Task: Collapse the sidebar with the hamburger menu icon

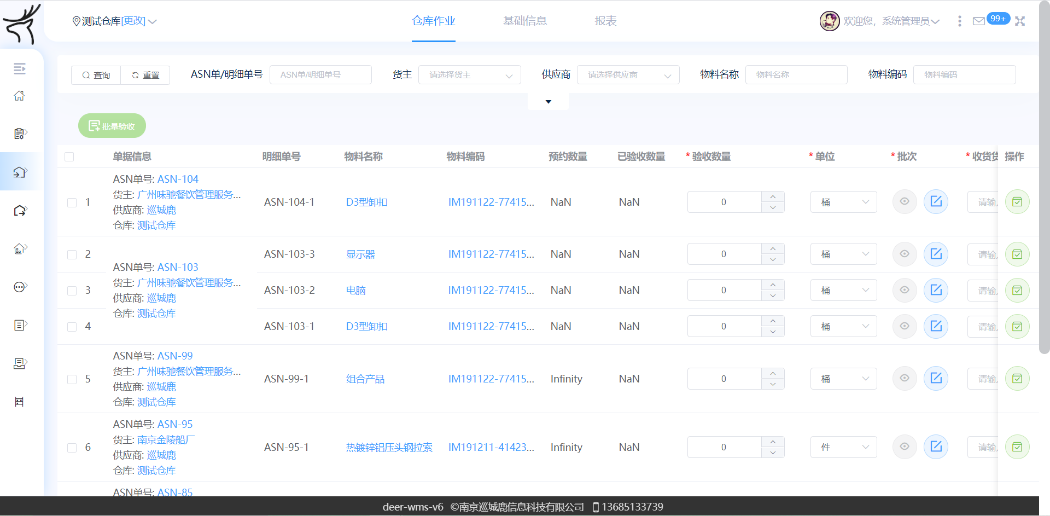Action: point(19,68)
